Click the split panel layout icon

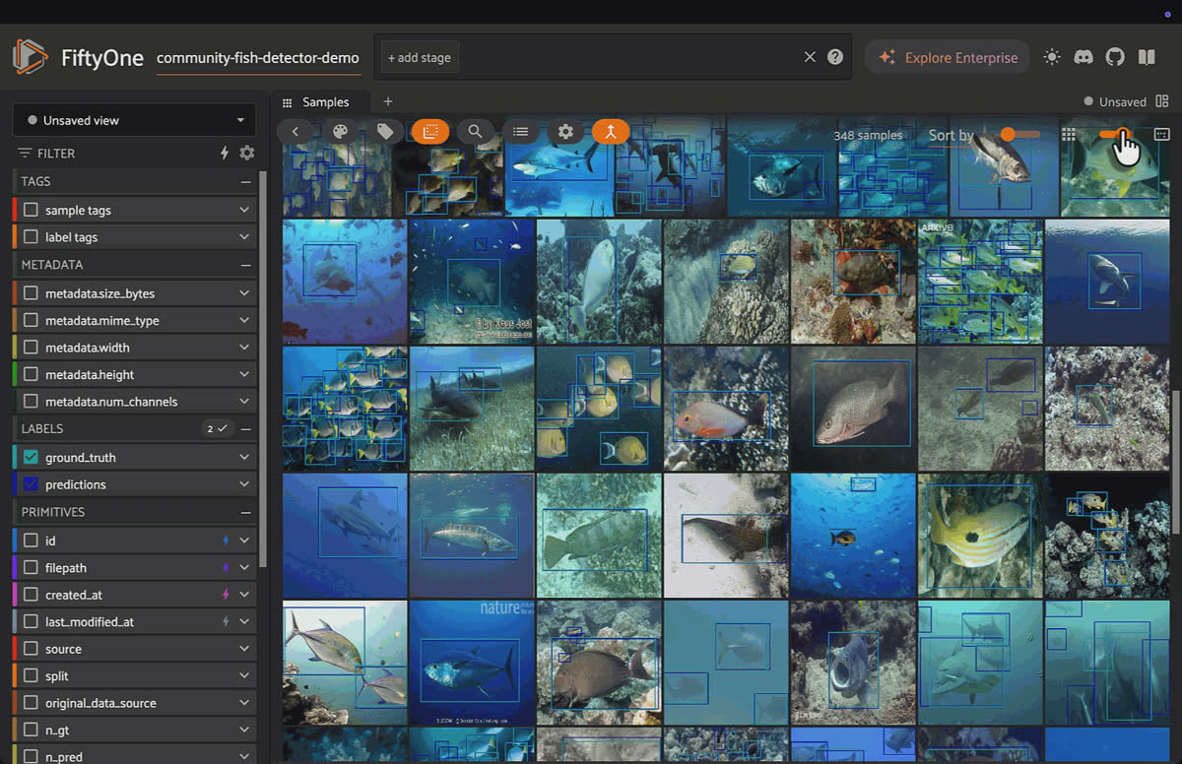pyautogui.click(x=1162, y=101)
